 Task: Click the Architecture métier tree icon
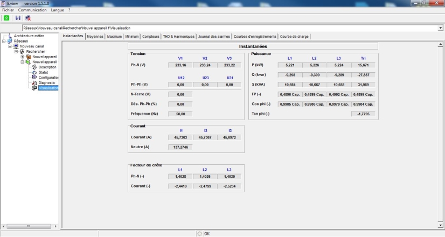[x=10, y=36]
